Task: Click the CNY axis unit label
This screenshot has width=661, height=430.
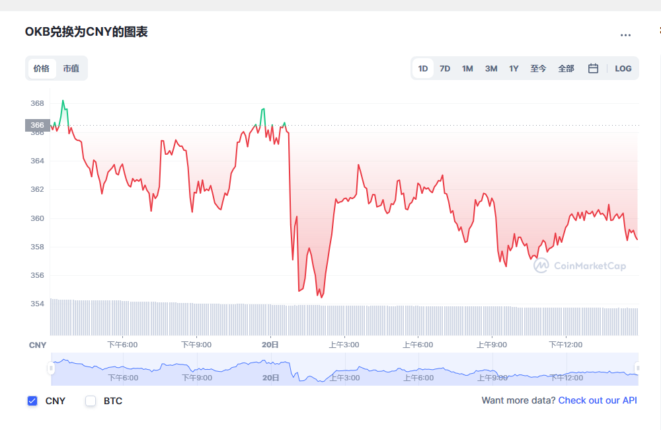Action: 38,345
